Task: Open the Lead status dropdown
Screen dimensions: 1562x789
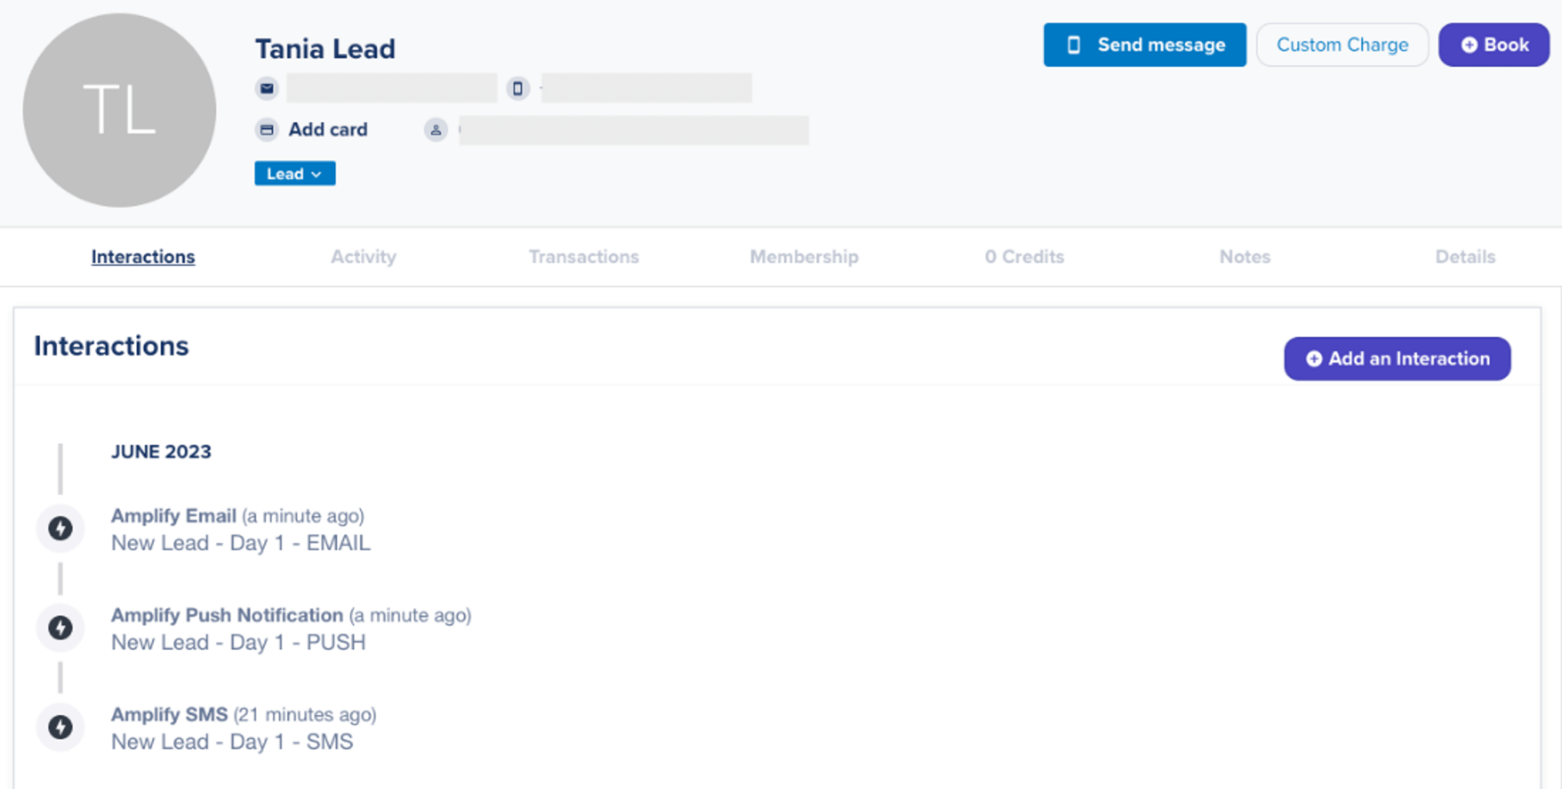Action: pyautogui.click(x=294, y=174)
